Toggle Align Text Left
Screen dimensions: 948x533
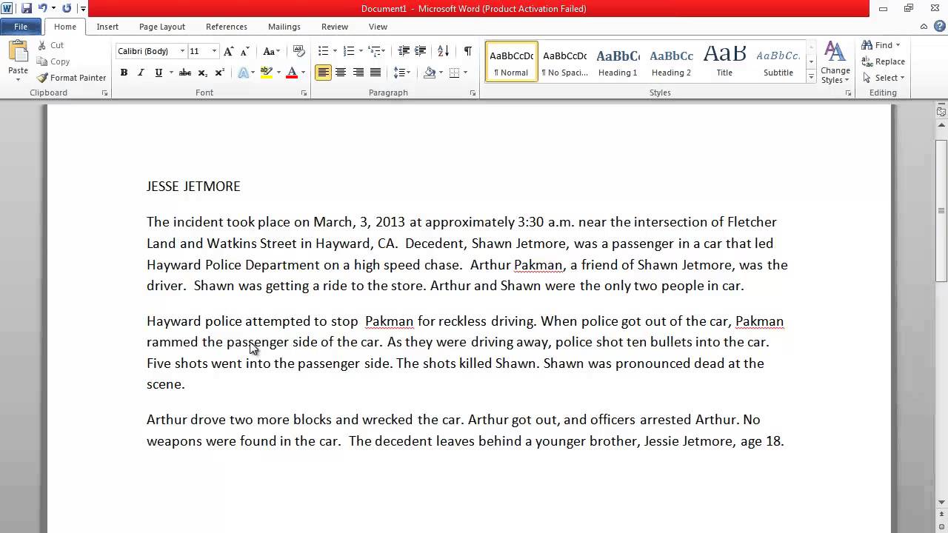pos(323,73)
